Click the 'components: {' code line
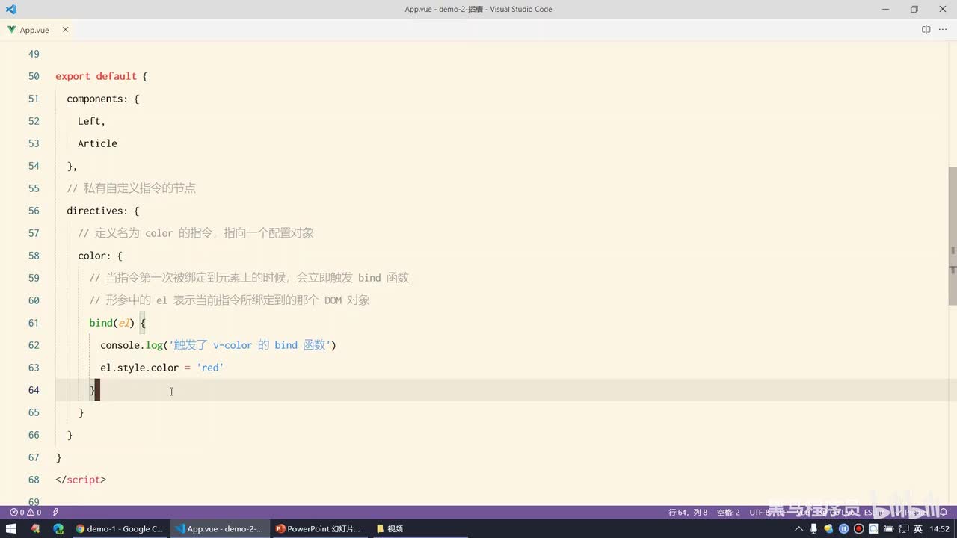 (x=103, y=99)
